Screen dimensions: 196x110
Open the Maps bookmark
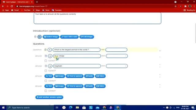[x=36, y=10]
